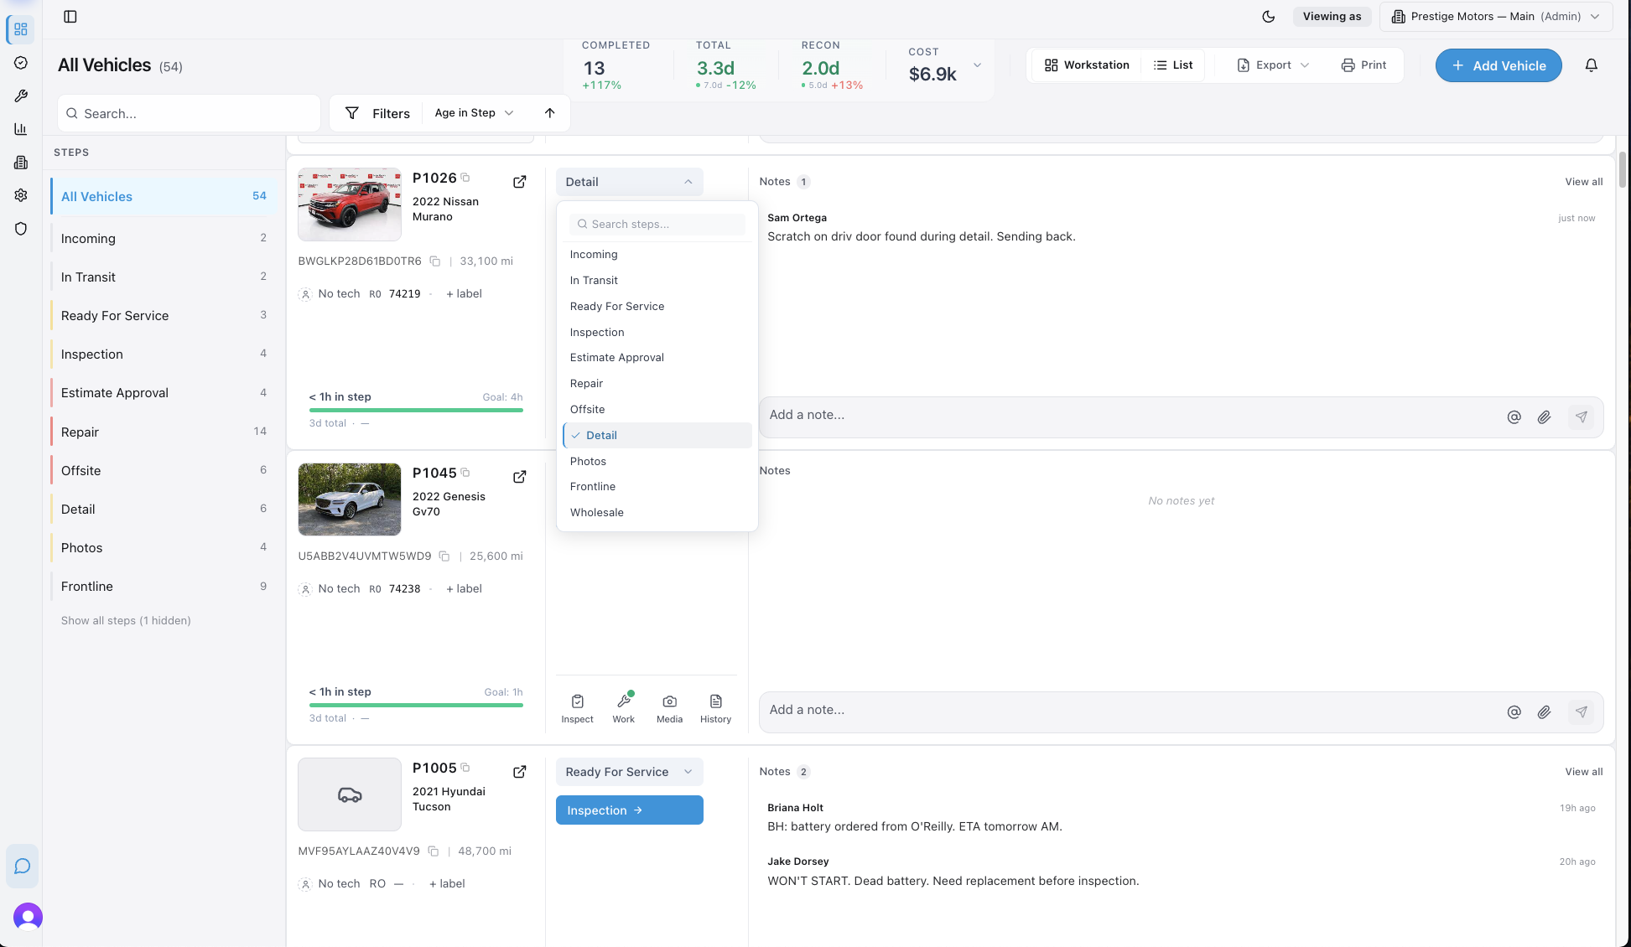
Task: Open the settings gear icon
Action: click(x=21, y=195)
